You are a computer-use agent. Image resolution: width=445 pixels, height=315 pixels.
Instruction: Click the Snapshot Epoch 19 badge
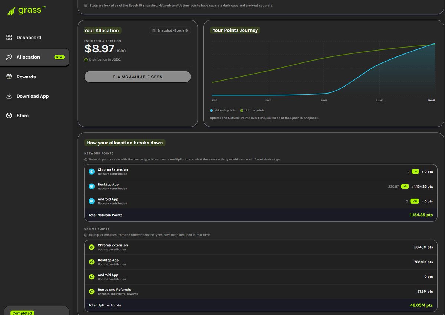tap(170, 30)
